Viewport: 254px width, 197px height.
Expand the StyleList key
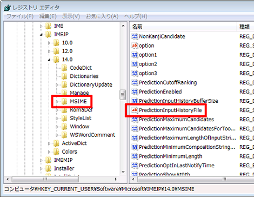pos(57,119)
